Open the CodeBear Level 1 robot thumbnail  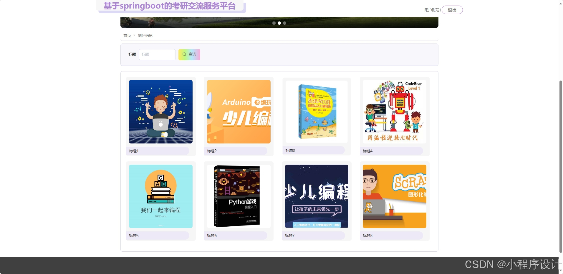395,112
